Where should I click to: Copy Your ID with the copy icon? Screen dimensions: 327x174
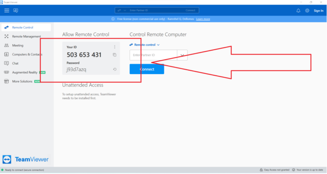point(114,55)
